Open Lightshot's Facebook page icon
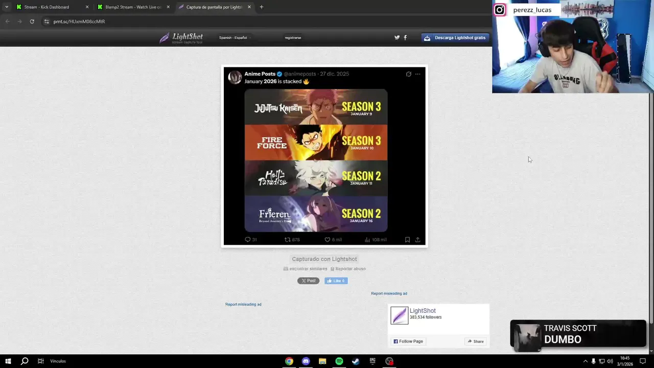Viewport: 654px width, 368px height. (x=405, y=38)
